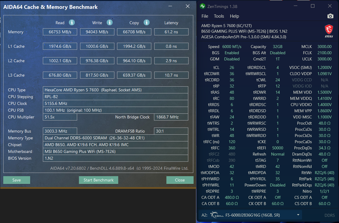Click the G.Skill logo in the module selector
This screenshot has height=223, width=339.
[217, 215]
